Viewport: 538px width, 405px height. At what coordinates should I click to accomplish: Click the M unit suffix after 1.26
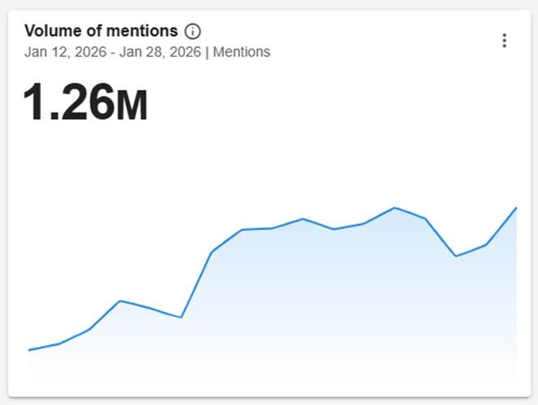(x=131, y=107)
